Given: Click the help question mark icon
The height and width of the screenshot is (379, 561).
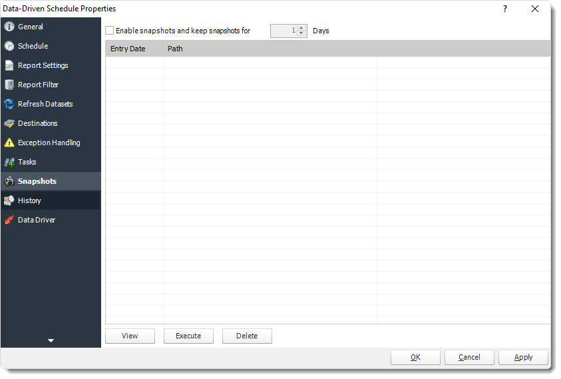Looking at the screenshot, I should (x=505, y=9).
